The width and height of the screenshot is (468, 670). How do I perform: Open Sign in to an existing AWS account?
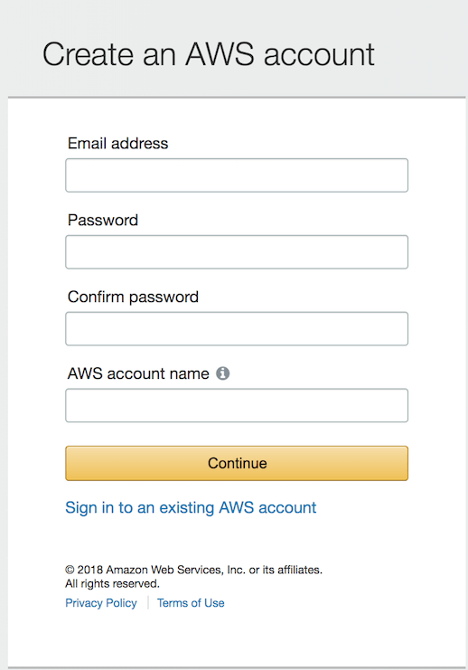tap(191, 507)
